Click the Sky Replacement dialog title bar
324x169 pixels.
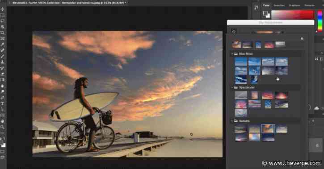[270, 22]
